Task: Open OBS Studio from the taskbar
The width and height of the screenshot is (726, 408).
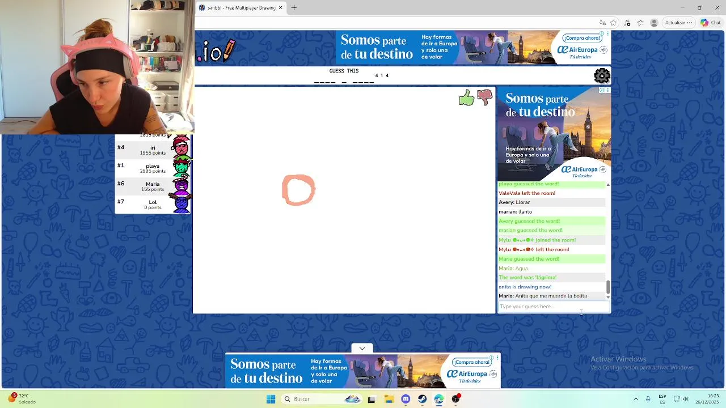Action: pyautogui.click(x=456, y=399)
